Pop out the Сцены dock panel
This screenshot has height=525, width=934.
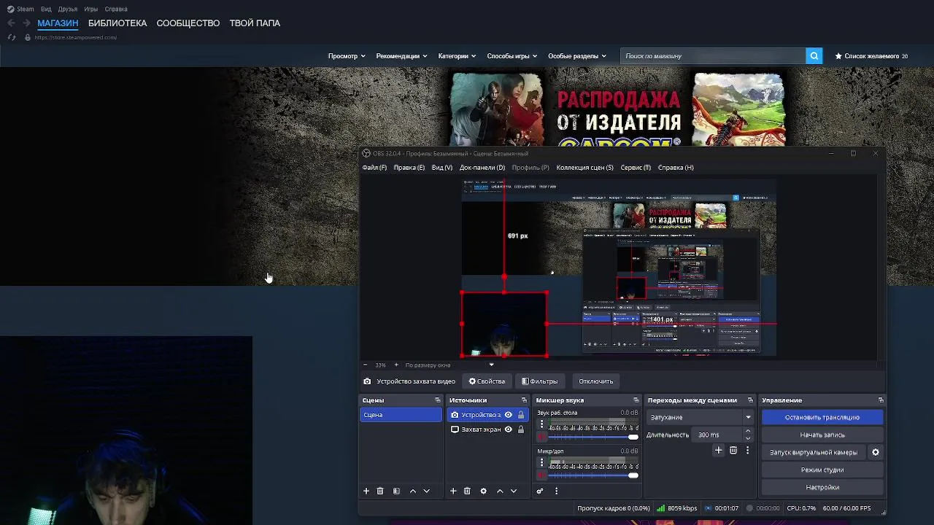click(438, 400)
